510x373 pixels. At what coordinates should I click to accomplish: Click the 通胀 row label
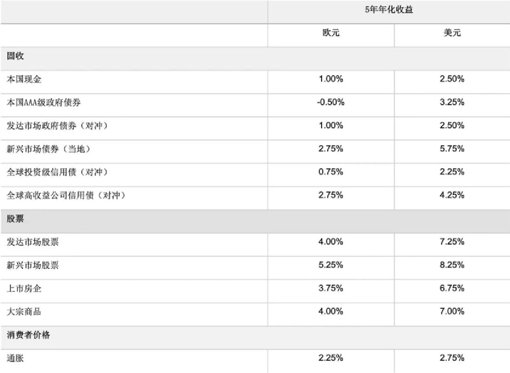pos(15,358)
